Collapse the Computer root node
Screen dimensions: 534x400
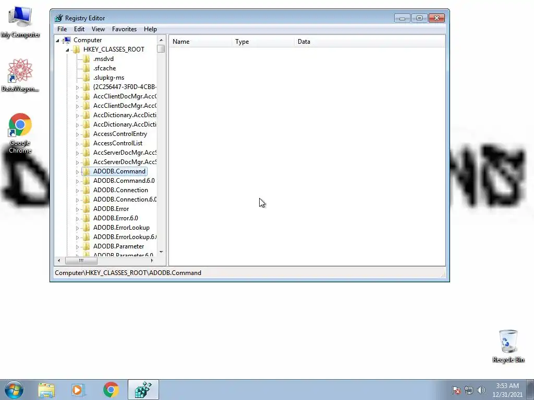tap(57, 41)
